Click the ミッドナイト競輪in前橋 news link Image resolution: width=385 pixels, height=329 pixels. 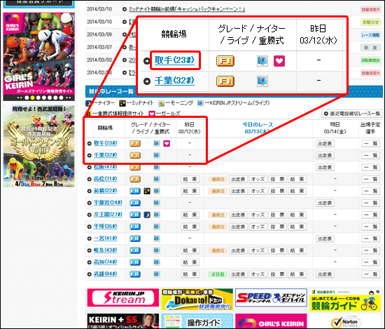coord(187,9)
